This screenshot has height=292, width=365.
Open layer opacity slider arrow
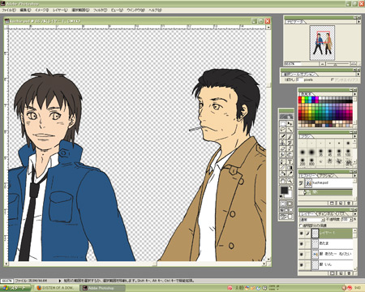pos(351,220)
